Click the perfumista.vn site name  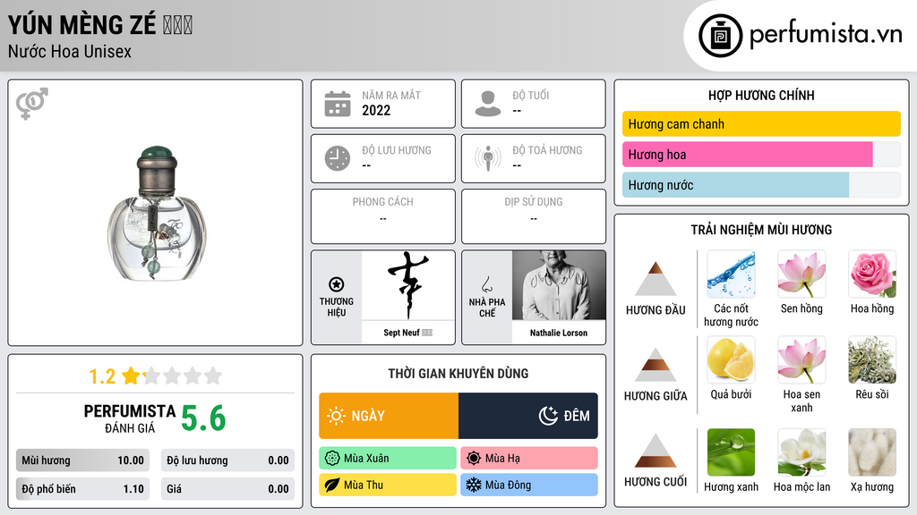pyautogui.click(x=826, y=35)
